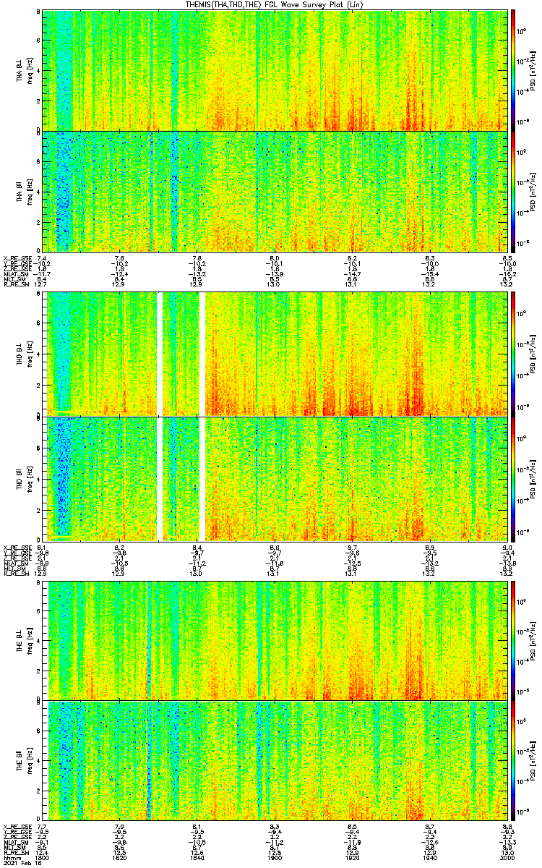Click the THD B-parallel spectrogram panel
The width and height of the screenshot is (542, 868).
(x=275, y=479)
